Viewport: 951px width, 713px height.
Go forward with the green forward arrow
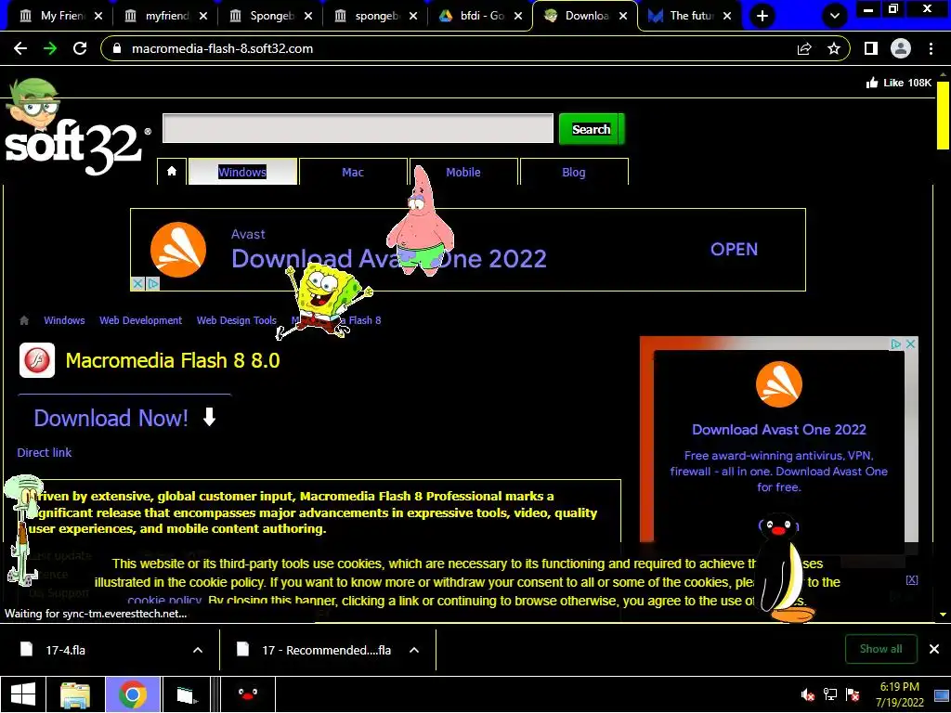pos(50,48)
